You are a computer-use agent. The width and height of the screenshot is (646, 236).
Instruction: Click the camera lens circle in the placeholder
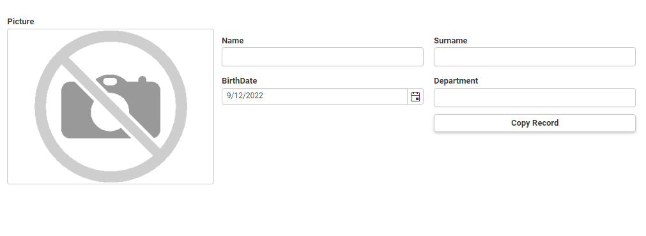coord(110,112)
